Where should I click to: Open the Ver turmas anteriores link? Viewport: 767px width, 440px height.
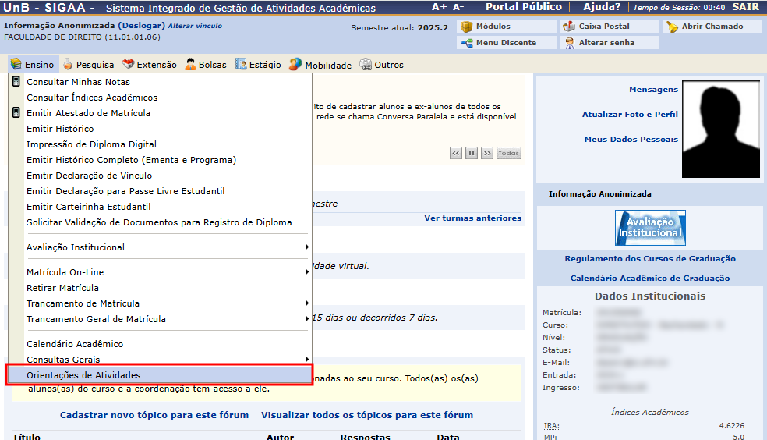[472, 218]
